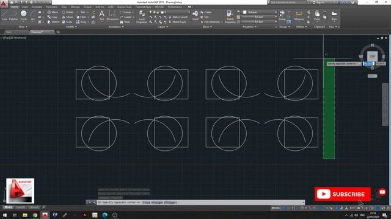Activate the Trim tool

tap(81, 12)
